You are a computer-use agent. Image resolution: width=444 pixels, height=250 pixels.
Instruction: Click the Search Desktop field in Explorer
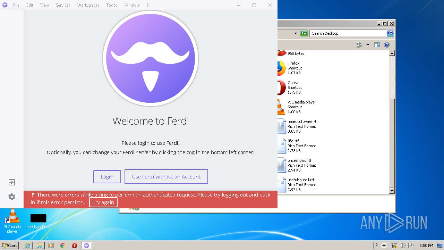click(348, 33)
